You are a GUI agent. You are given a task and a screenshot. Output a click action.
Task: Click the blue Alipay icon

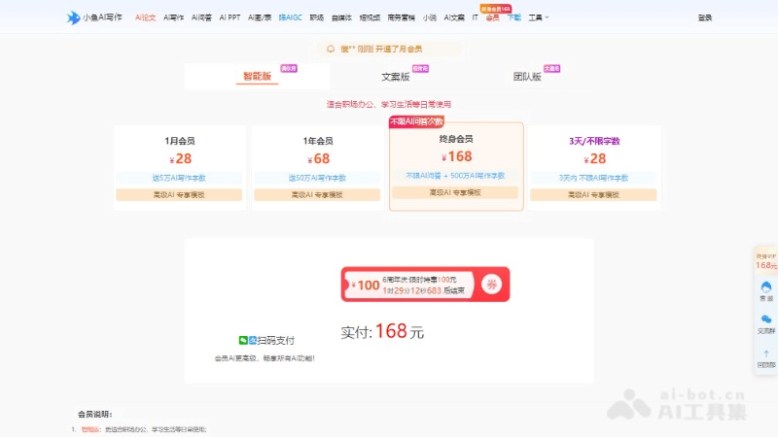[253, 341]
